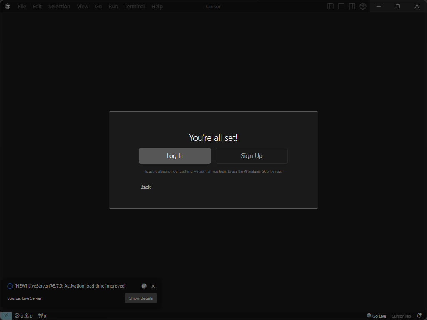The width and height of the screenshot is (427, 320).
Task: Click the Skip for now link
Action: click(272, 171)
